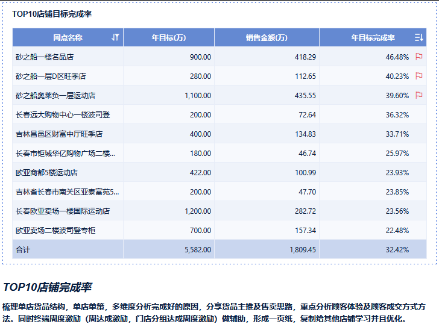Click completion rate 23.85%
Screen dimensions: 439x330
(x=397, y=192)
